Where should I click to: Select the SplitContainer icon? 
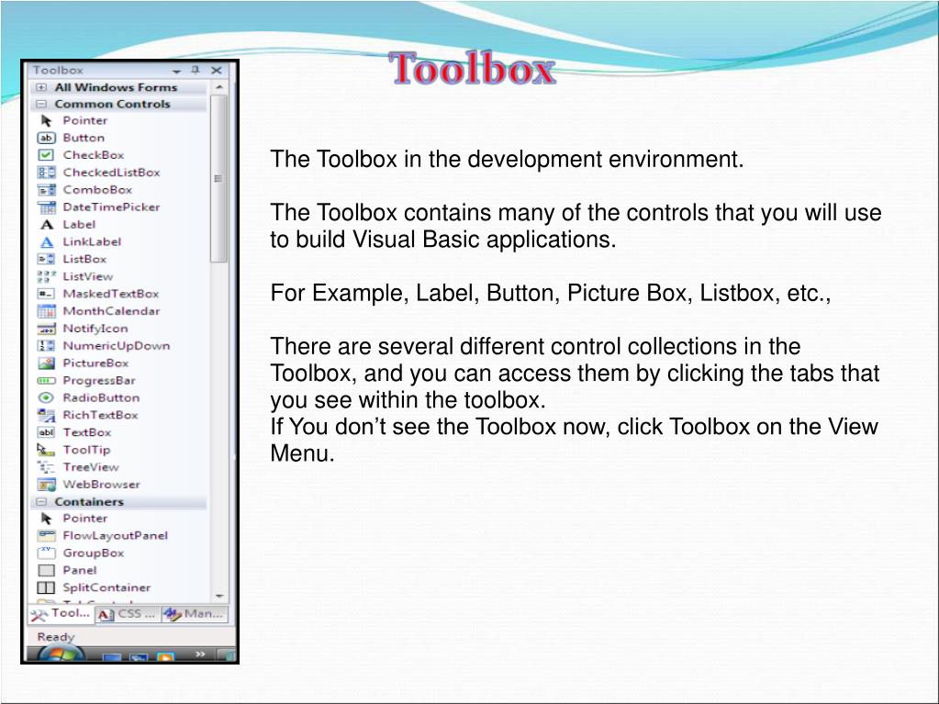(x=46, y=587)
